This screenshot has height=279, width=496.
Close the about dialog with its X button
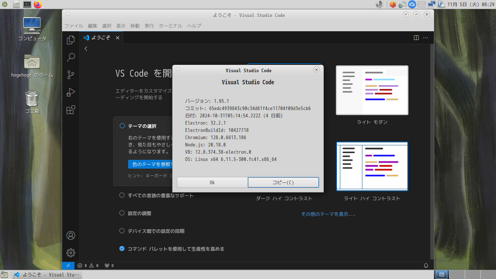tap(316, 69)
